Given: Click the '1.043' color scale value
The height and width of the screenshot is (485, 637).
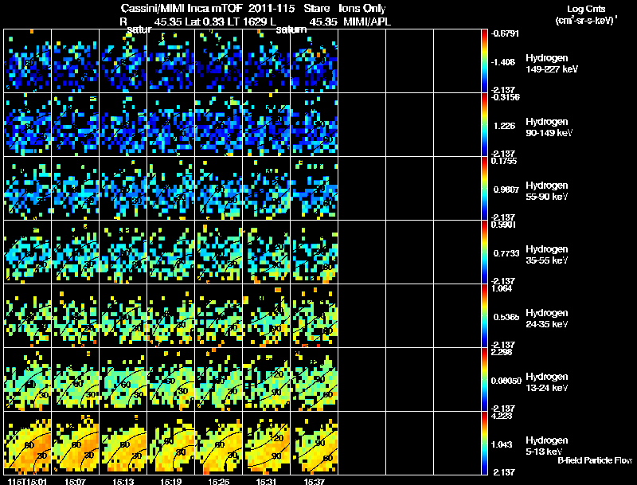Looking at the screenshot, I should tap(502, 445).
